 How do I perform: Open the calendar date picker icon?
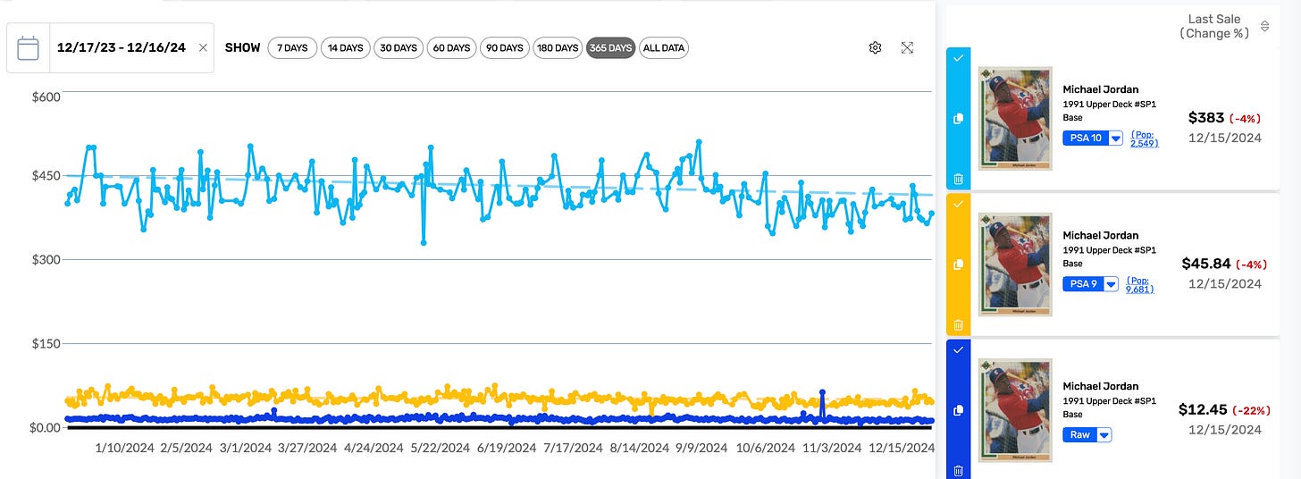pos(29,48)
